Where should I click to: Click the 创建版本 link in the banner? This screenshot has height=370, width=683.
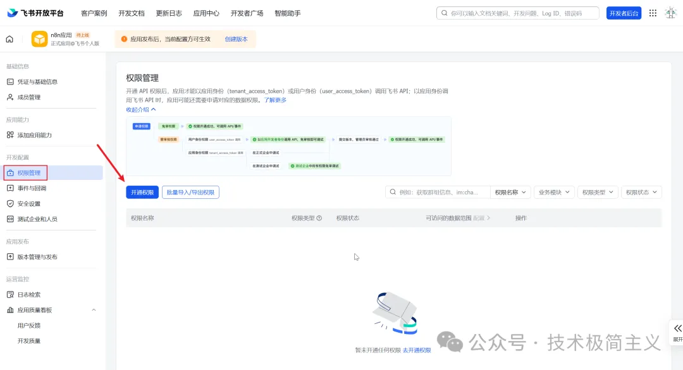coord(235,39)
